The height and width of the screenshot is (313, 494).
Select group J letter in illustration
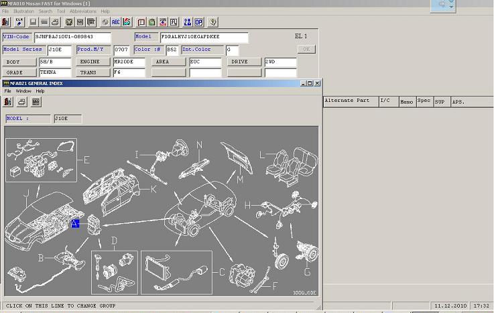point(27,193)
